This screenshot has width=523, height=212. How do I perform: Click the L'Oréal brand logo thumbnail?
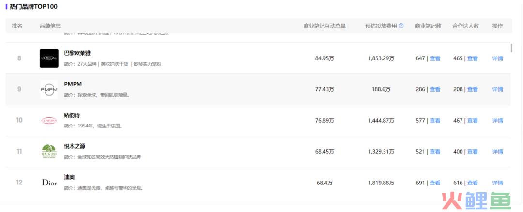click(49, 58)
